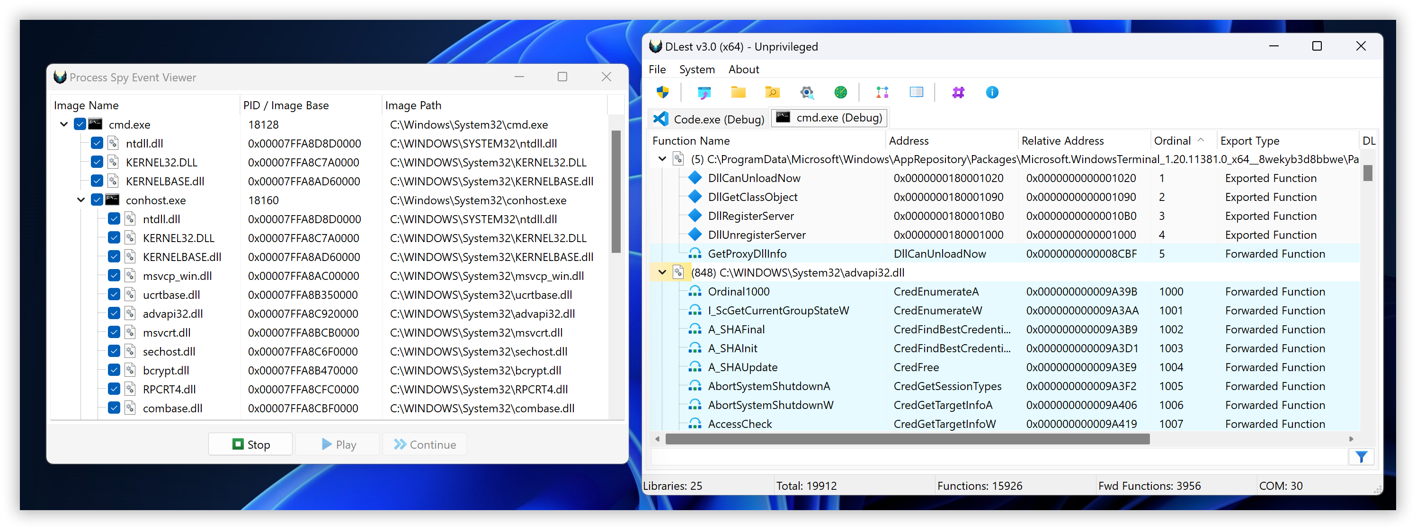
Task: Click the folder with magnifier icon
Action: (x=772, y=92)
